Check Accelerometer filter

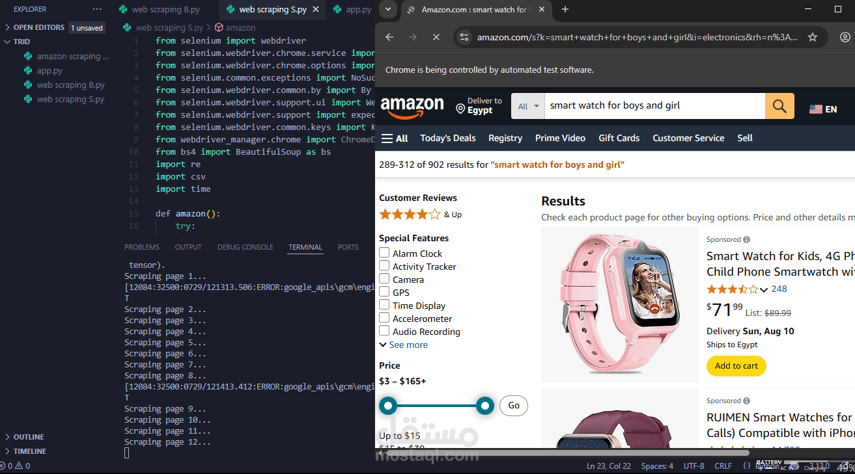[x=384, y=318]
